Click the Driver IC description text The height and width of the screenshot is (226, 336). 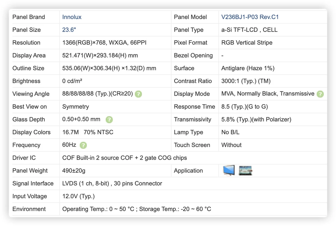click(x=125, y=158)
